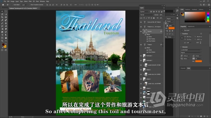
Task: Hide the Rectangle 2 layer
Action: click(141, 56)
